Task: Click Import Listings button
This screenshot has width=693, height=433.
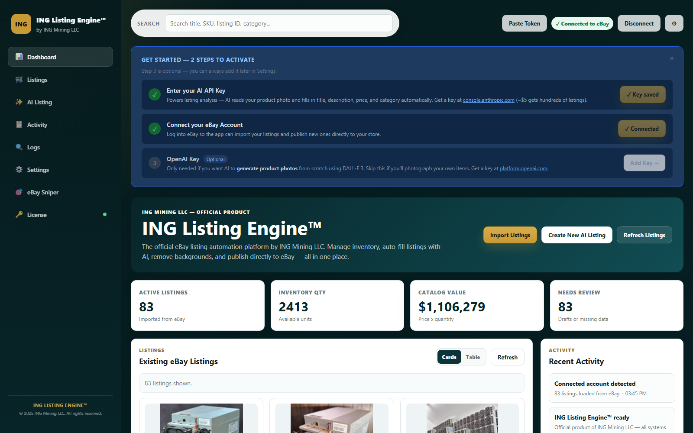Action: coord(510,235)
